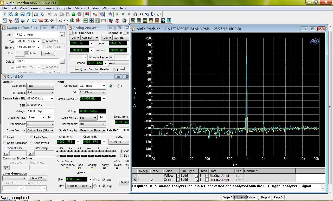Screen dimensions: 333x201
Task: Click the Save Test floppy icon
Action: (x=22, y=14)
